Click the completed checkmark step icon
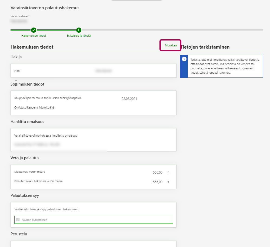 (34, 30)
